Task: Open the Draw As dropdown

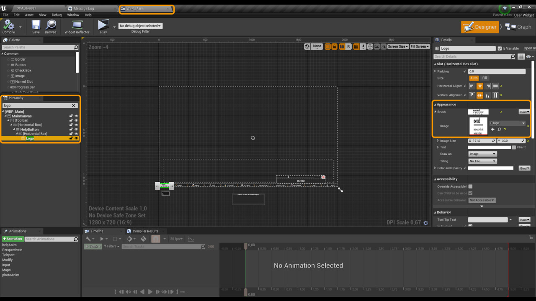Action: [482, 154]
